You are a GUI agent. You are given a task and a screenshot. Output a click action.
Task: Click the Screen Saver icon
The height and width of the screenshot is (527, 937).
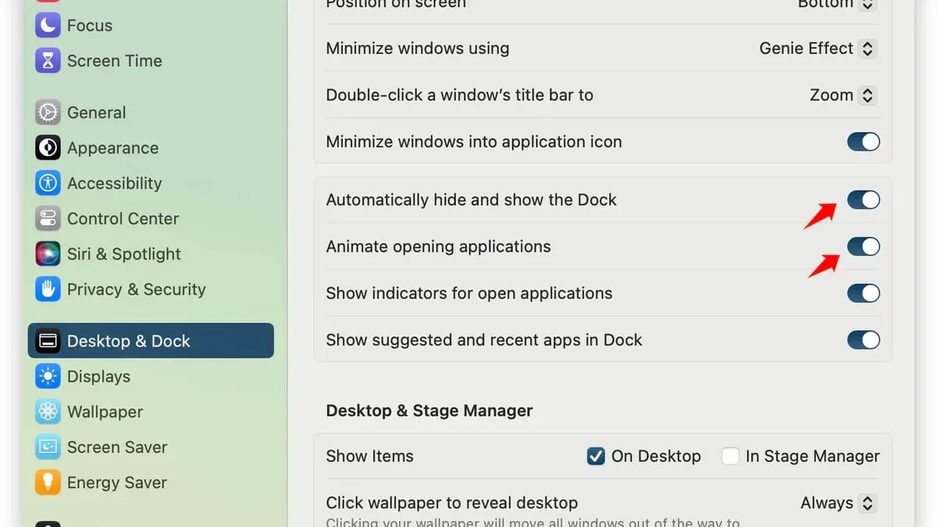pos(48,447)
